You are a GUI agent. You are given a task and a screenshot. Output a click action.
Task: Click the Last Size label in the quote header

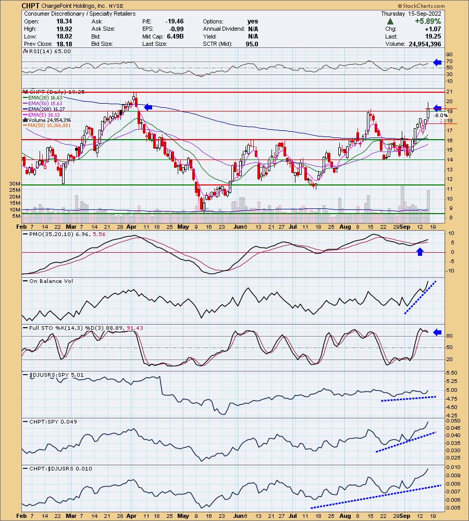[x=155, y=44]
